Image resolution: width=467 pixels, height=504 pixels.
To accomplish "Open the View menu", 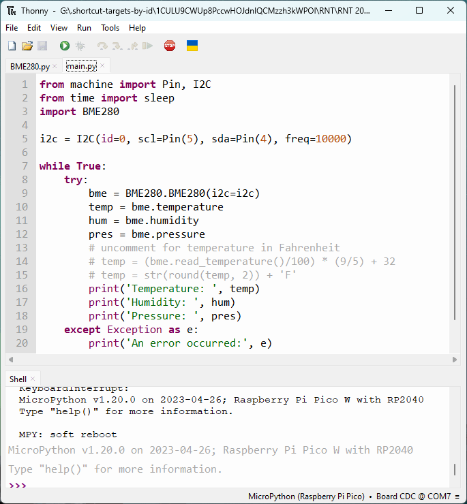I will point(59,28).
